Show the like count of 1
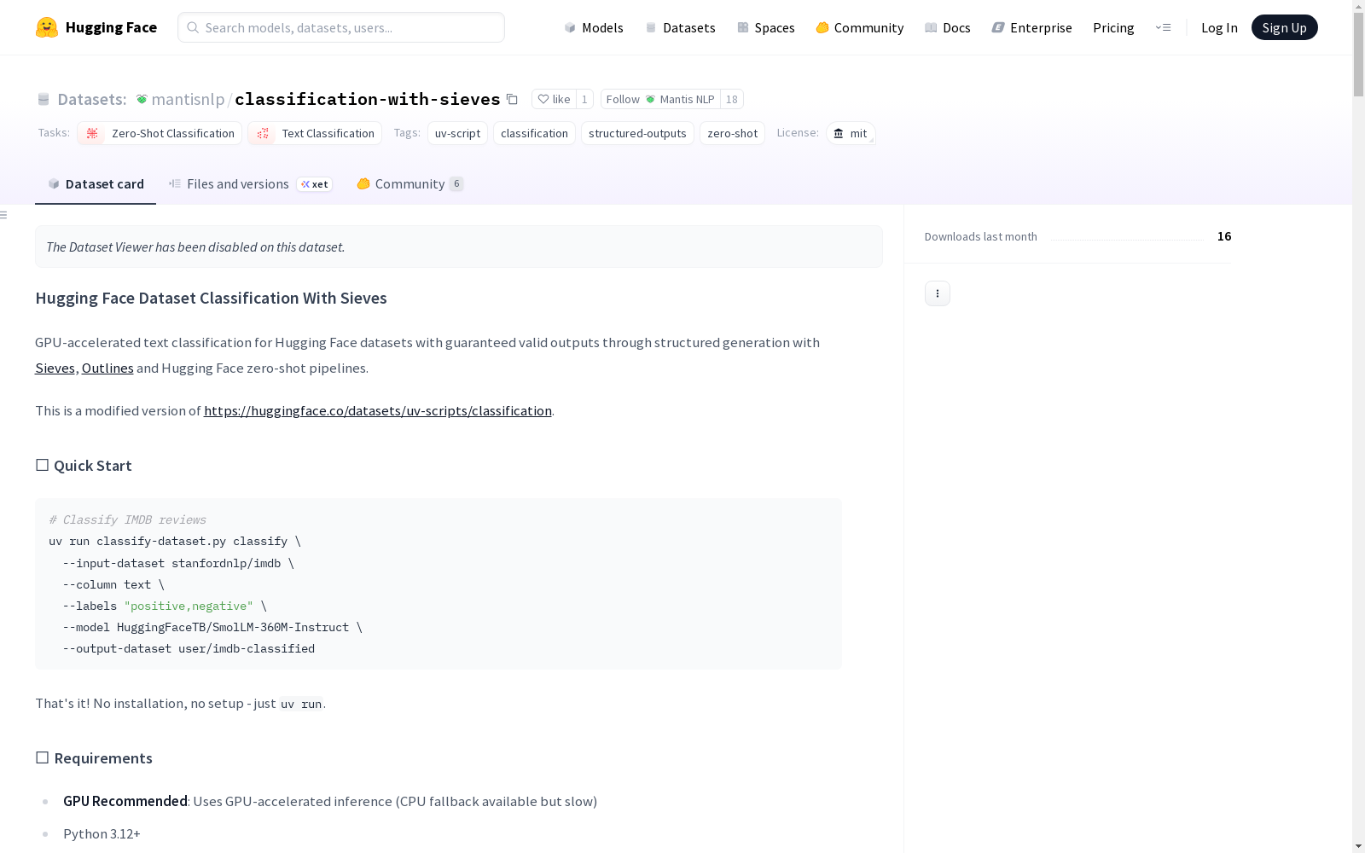Screen dimensions: 1365x853 coord(584,99)
